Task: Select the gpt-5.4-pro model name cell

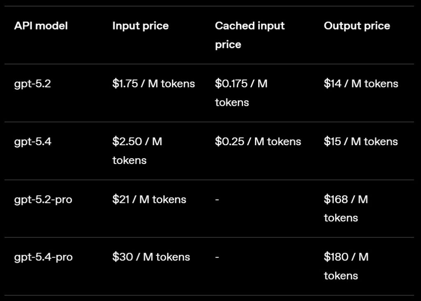Action: pyautogui.click(x=43, y=257)
